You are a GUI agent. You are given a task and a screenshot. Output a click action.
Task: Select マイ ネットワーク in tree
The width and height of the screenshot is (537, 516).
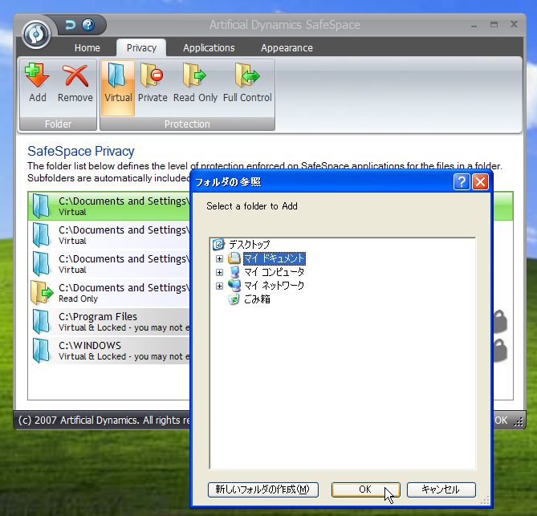[x=274, y=286]
